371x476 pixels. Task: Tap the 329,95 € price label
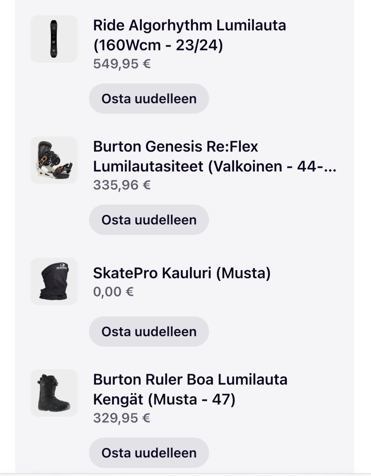click(122, 418)
